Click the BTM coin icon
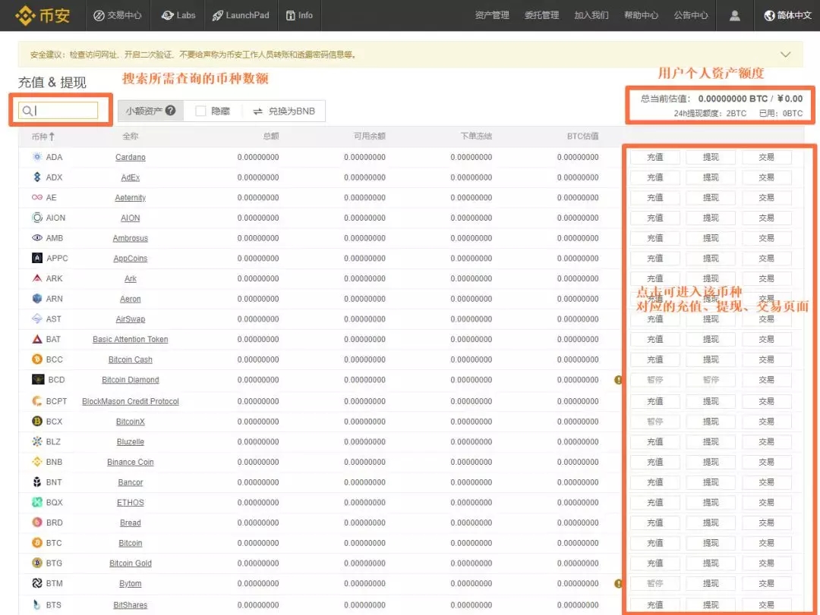 36,583
